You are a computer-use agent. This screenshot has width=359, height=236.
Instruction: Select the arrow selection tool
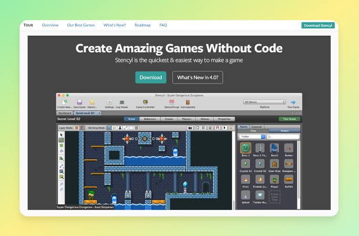pos(61,135)
